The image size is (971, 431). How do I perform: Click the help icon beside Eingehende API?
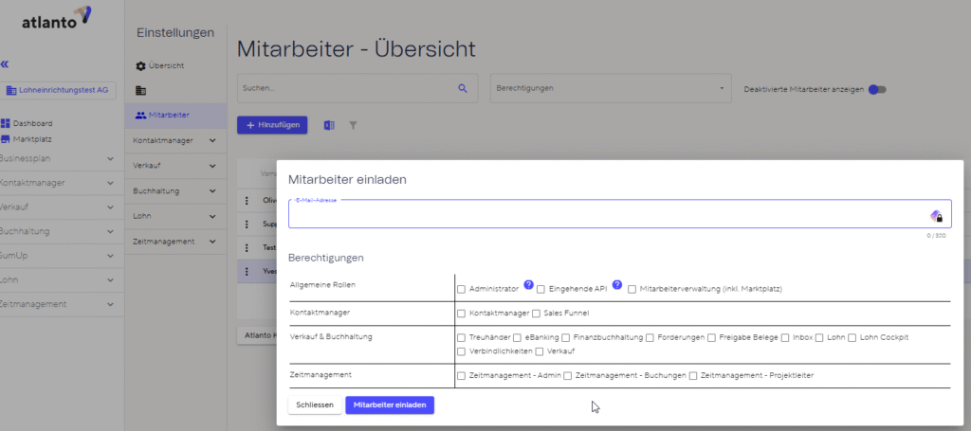pos(616,285)
